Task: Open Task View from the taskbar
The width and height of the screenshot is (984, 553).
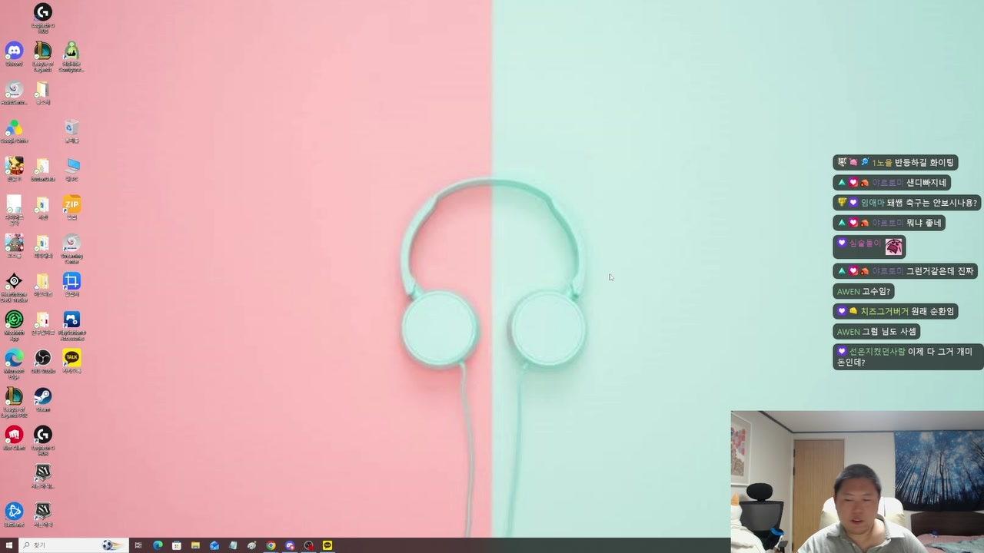Action: (x=138, y=545)
